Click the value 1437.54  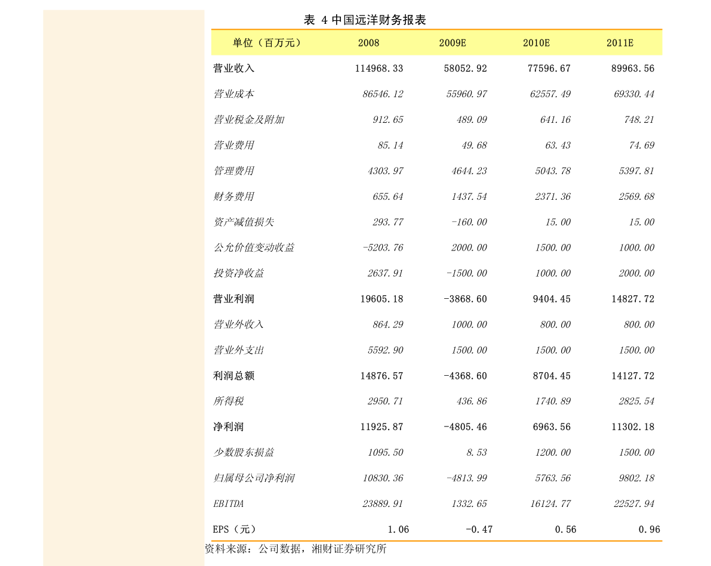pyautogui.click(x=469, y=197)
